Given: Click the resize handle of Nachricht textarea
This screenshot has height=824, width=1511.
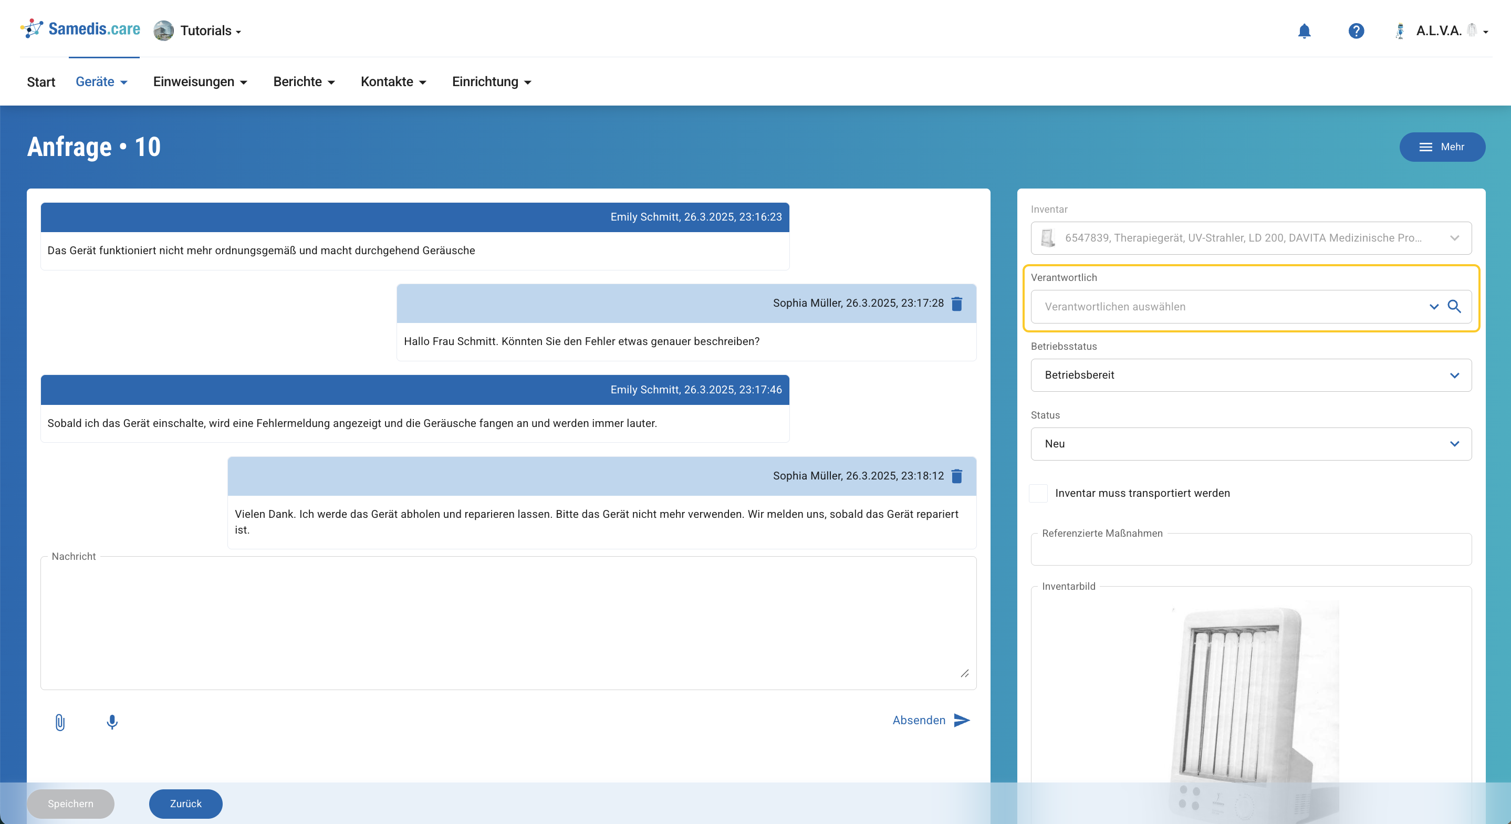Looking at the screenshot, I should pos(964,673).
